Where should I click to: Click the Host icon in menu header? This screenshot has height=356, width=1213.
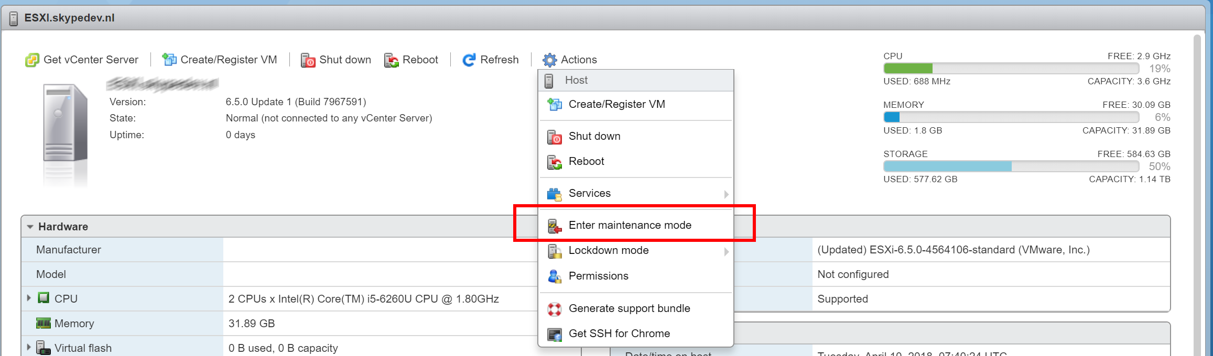pos(549,81)
